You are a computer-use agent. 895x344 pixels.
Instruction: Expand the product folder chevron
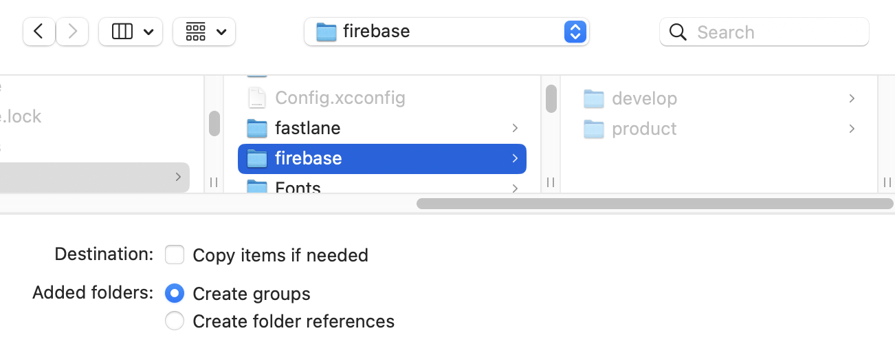tap(852, 129)
